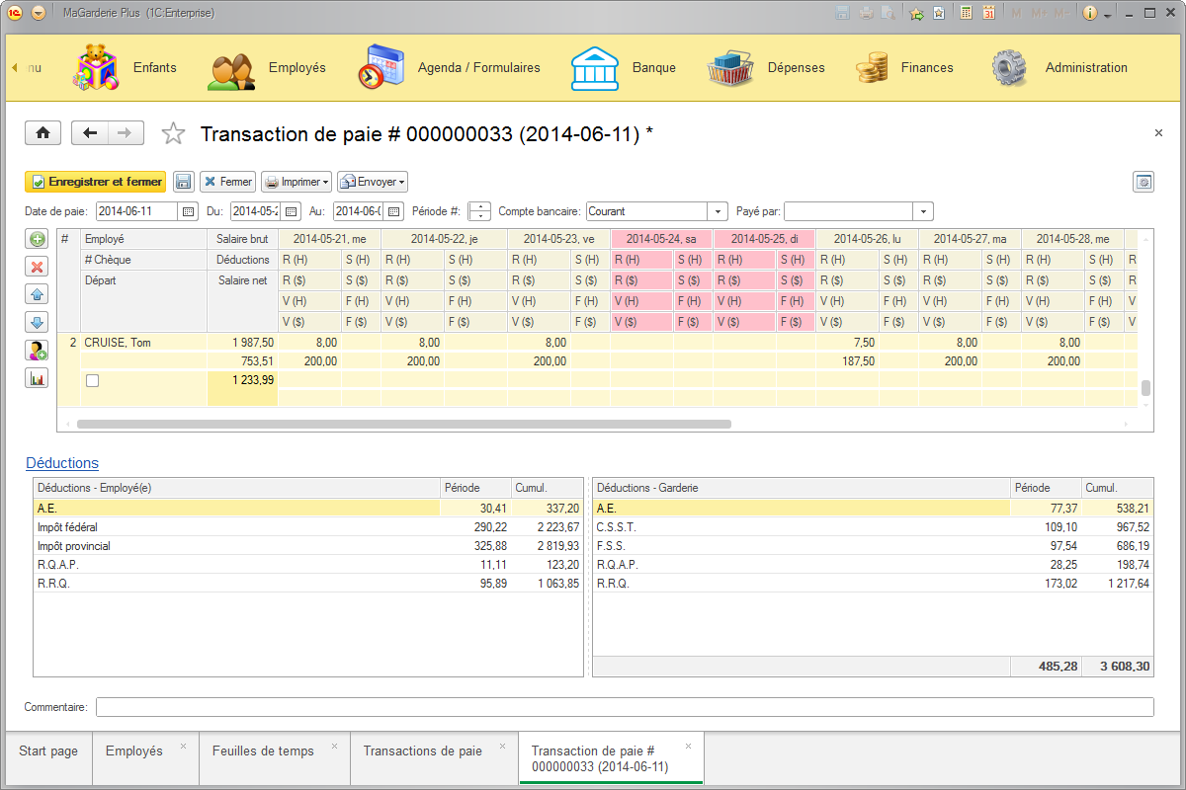The height and width of the screenshot is (790, 1186).
Task: Open the Imprimer dropdown menu
Action: 296,182
